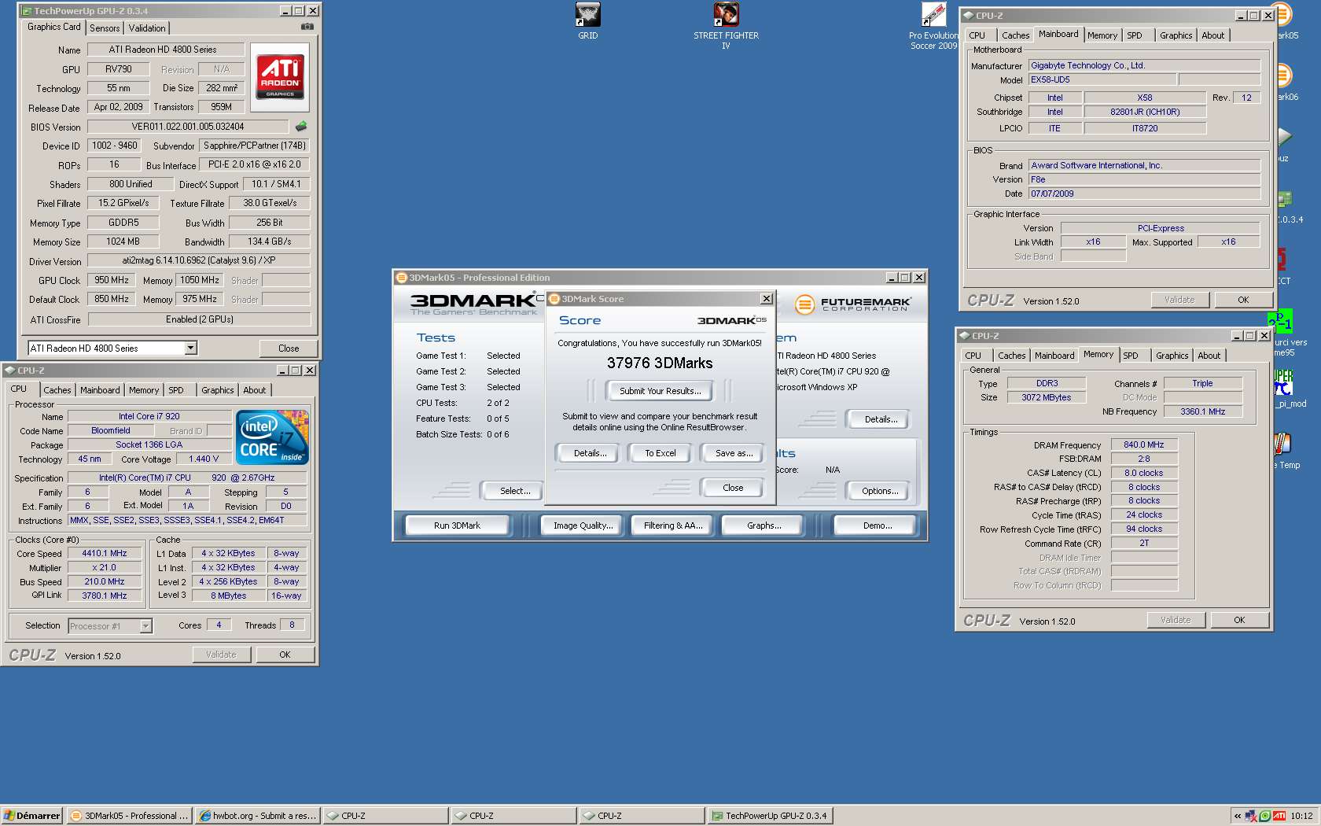Image resolution: width=1321 pixels, height=826 pixels.
Task: Switch to hwbot.org taskbar window
Action: 257,816
